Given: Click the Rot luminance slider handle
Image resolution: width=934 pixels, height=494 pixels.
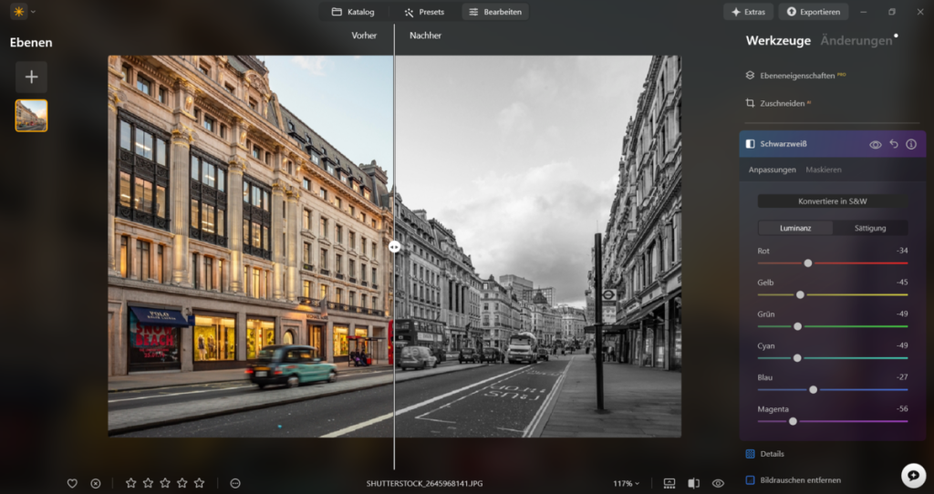Looking at the screenshot, I should pos(808,263).
